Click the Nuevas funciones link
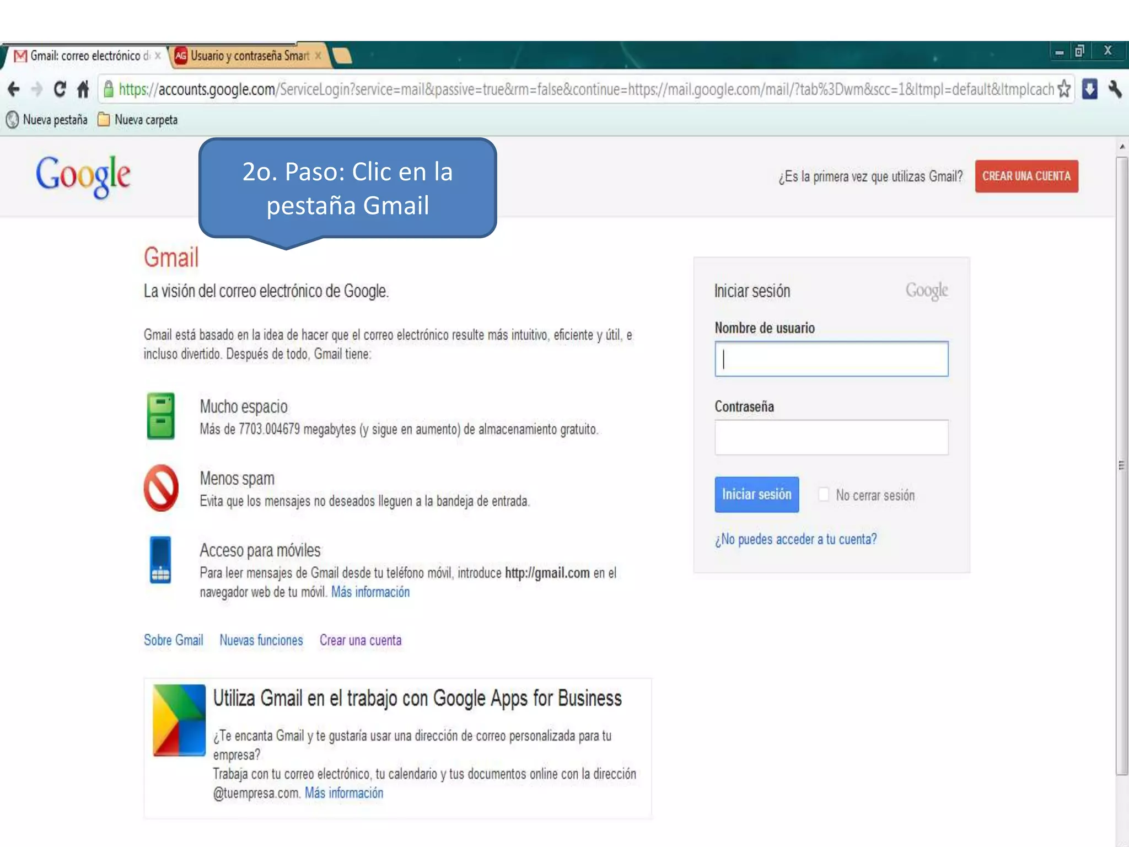Image resolution: width=1129 pixels, height=847 pixels. pos(261,640)
